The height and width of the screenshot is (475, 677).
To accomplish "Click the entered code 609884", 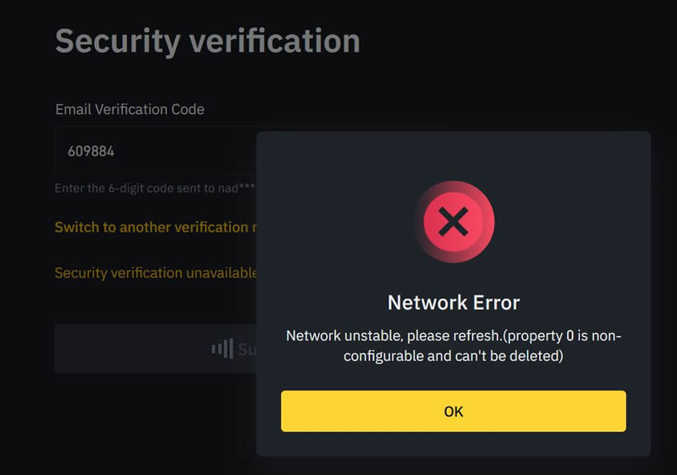I will pos(91,152).
